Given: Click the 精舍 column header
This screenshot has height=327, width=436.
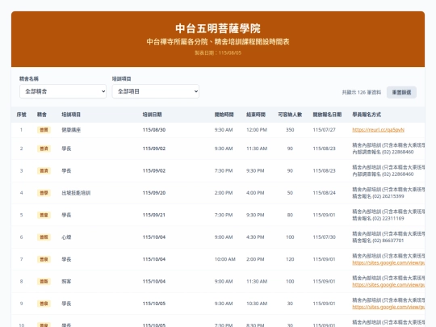Looking at the screenshot, I should click(42, 115).
